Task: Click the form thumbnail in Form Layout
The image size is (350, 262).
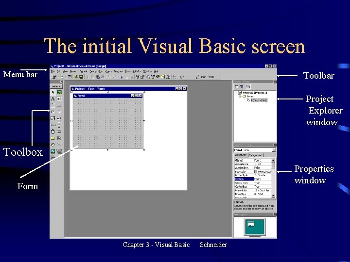Action: point(251,224)
